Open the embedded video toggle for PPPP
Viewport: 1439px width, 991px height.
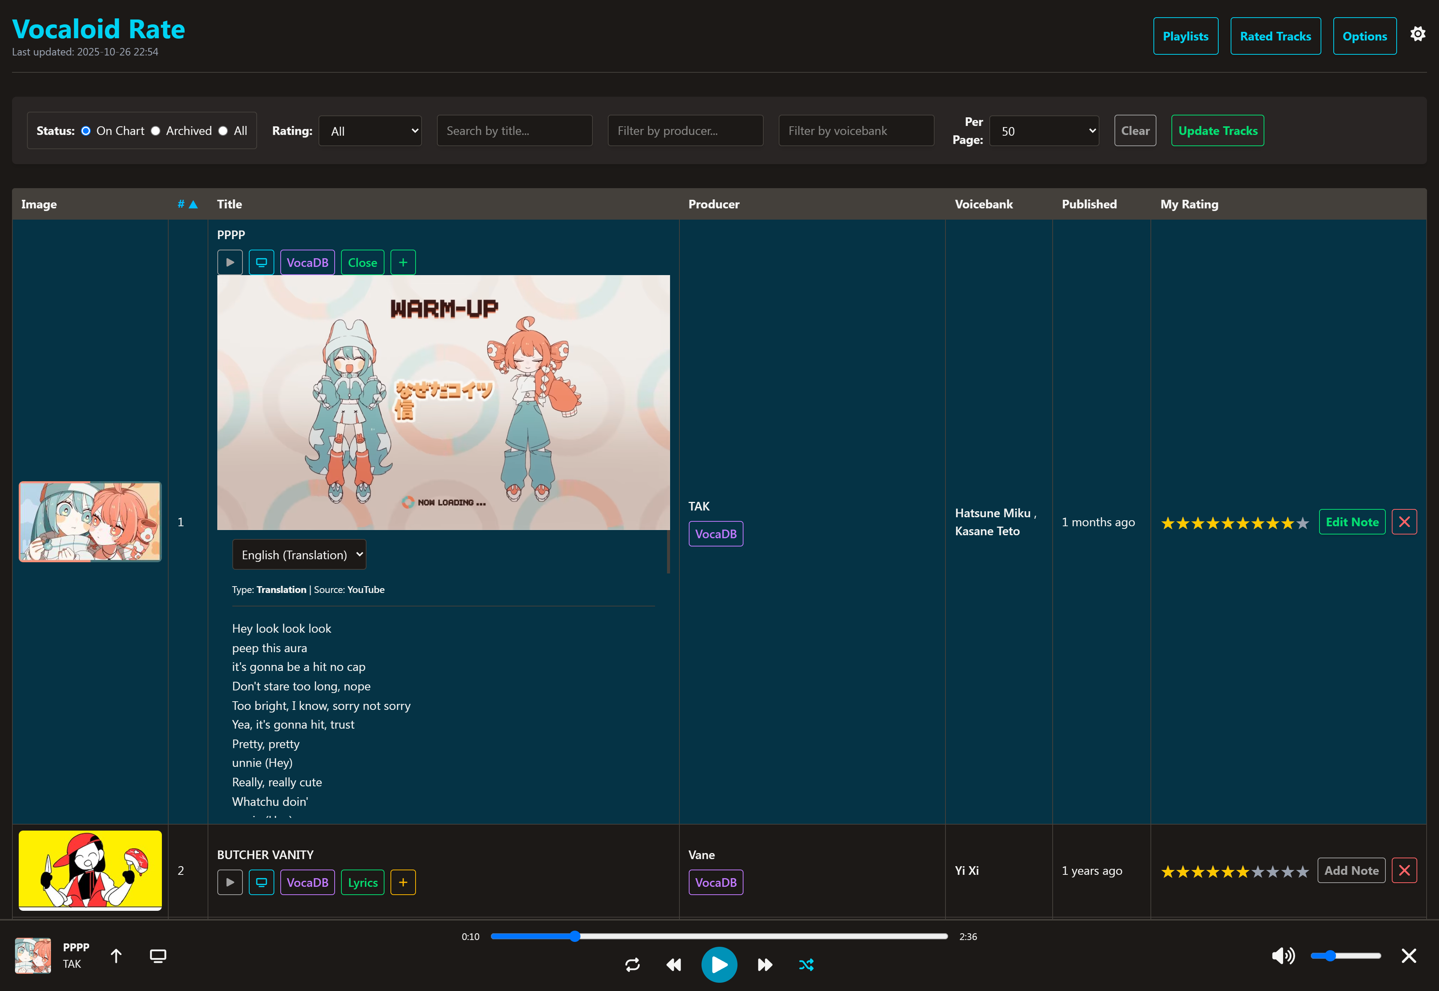coord(261,262)
